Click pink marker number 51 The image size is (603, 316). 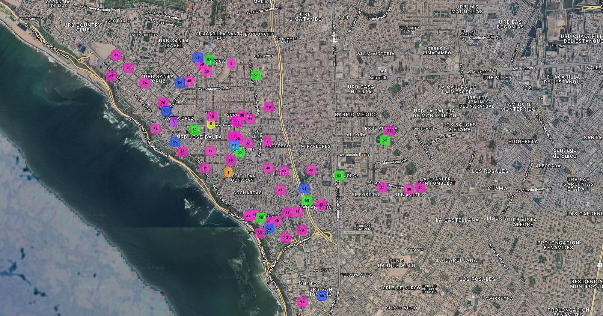[x=250, y=119]
